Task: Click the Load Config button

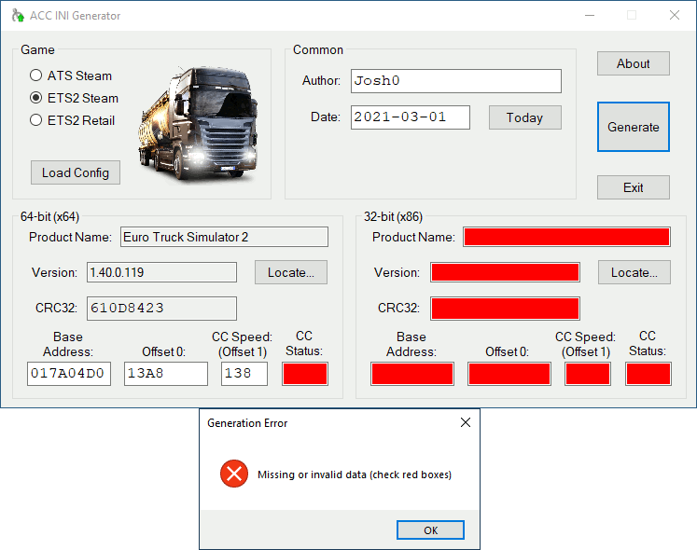Action: tap(76, 172)
